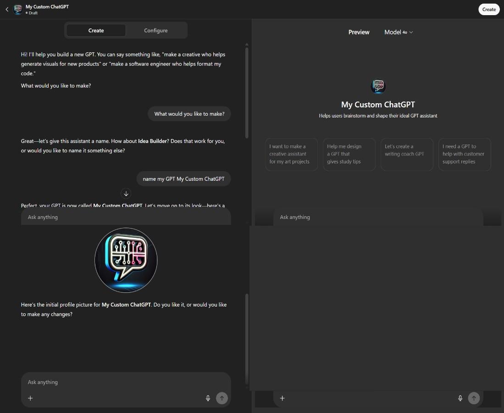Click the plus attach icon in builder
The width and height of the screenshot is (504, 413).
pyautogui.click(x=30, y=398)
